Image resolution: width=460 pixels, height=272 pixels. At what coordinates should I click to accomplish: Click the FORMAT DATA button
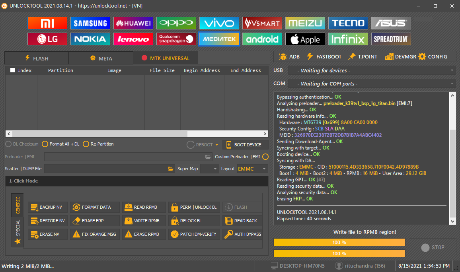coord(95,207)
